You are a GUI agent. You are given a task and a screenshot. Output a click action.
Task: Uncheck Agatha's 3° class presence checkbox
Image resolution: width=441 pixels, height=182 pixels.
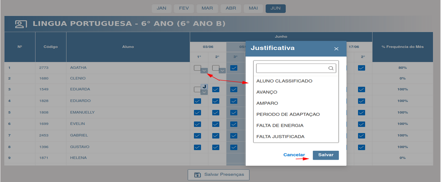tap(234, 68)
